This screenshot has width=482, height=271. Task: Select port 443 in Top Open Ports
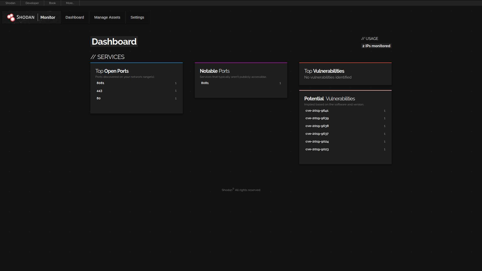pos(99,91)
